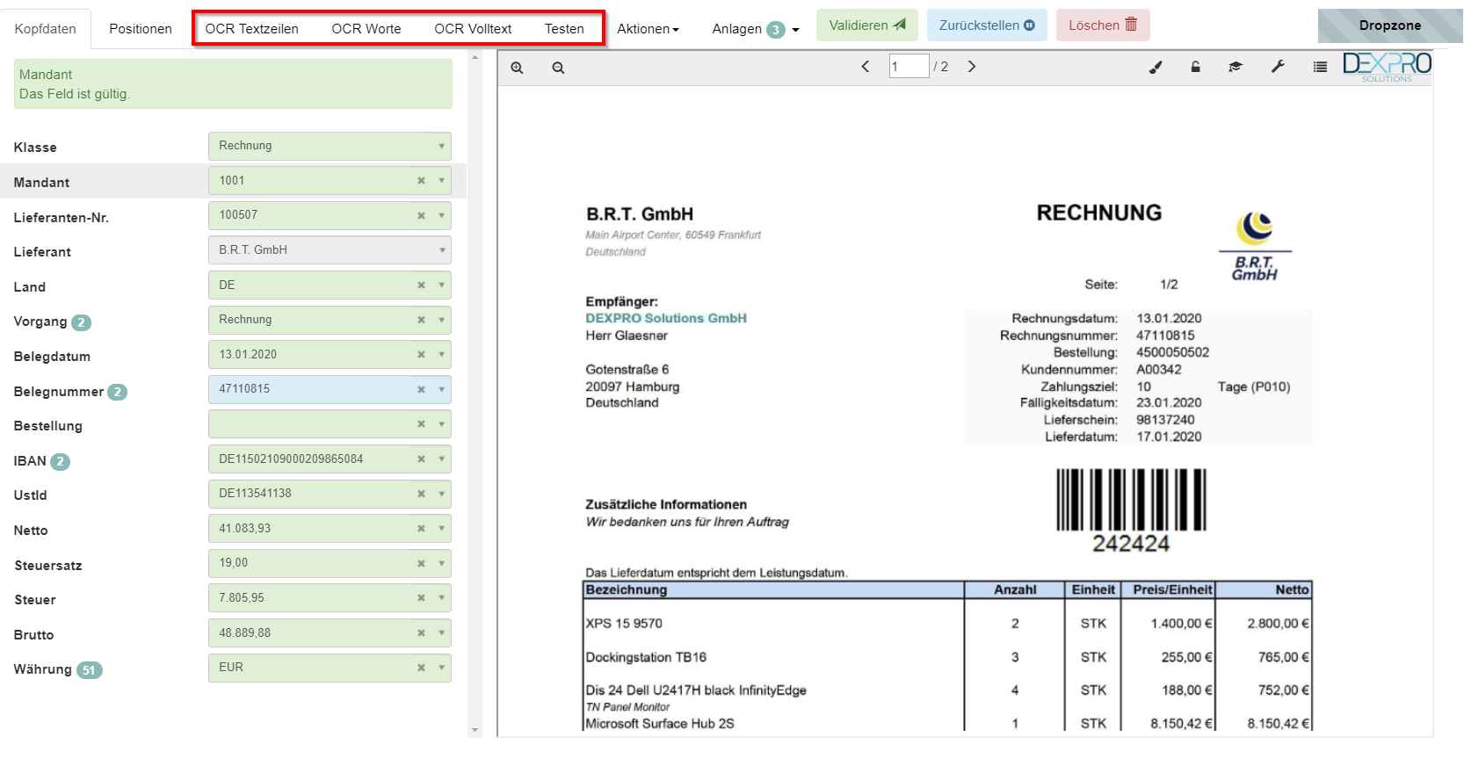This screenshot has height=773, width=1464.
Task: Expand the Land dropdown arrow
Action: [x=441, y=285]
